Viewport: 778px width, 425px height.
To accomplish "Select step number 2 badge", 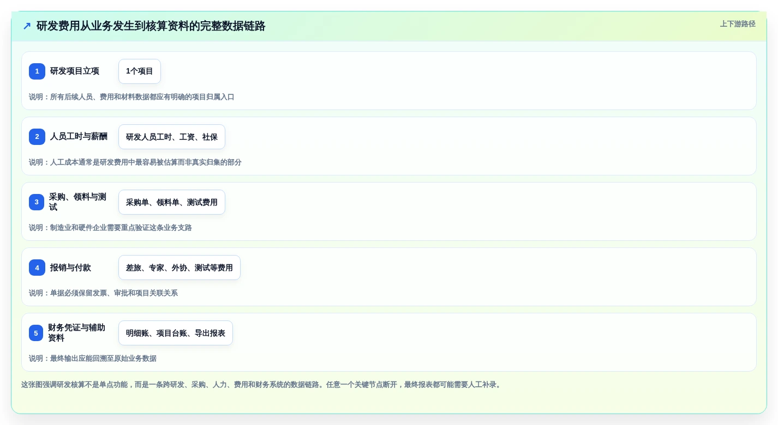I will [37, 137].
